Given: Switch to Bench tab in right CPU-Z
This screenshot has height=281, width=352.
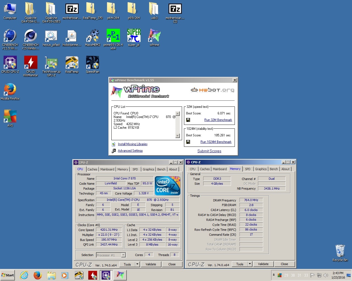Looking at the screenshot, I should 274,169.
